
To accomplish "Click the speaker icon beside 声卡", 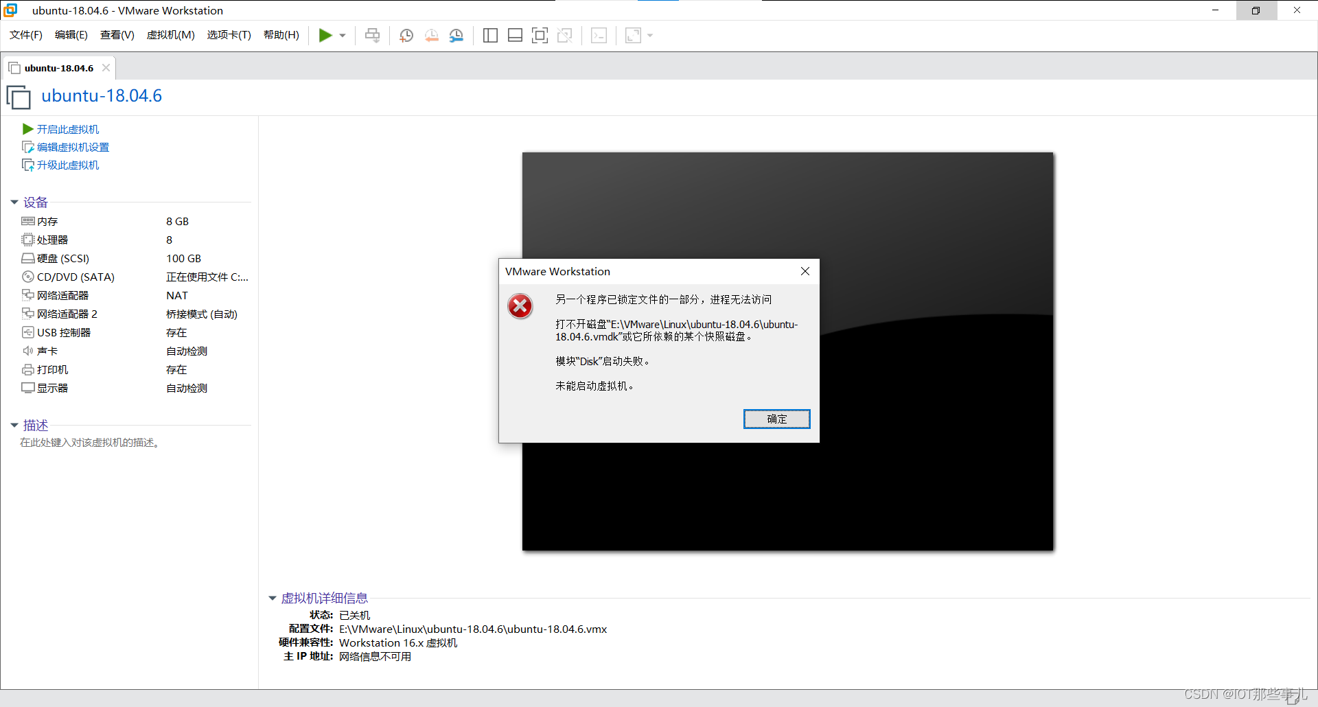I will pos(28,351).
